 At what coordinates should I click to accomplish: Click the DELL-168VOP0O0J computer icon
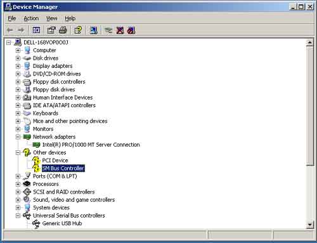[18, 43]
